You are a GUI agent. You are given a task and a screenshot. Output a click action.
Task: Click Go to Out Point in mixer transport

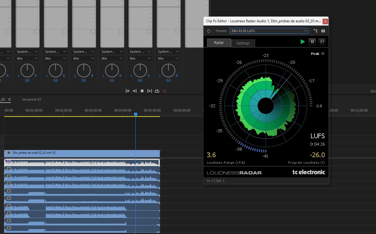[x=135, y=91]
